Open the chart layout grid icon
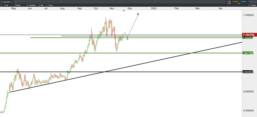257x117 pixels. point(1,5)
